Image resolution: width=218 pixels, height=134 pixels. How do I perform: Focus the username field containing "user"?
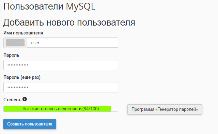pyautogui.click(x=73, y=43)
